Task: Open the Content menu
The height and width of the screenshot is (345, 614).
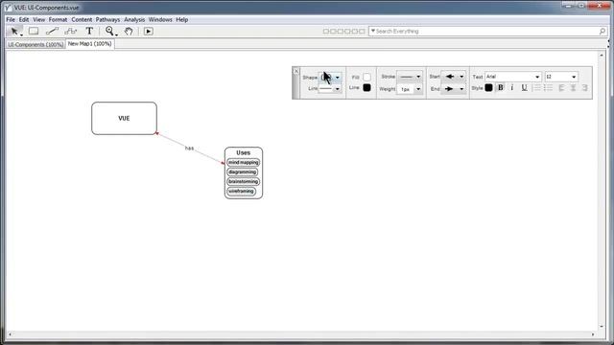Action: point(82,19)
